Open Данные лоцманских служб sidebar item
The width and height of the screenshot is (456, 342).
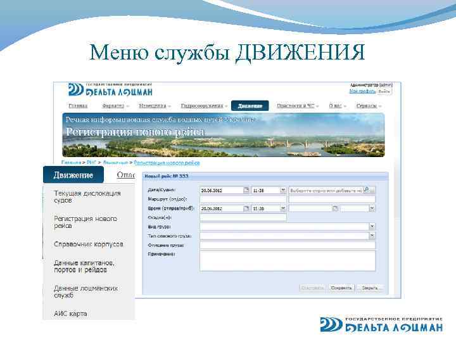85,292
